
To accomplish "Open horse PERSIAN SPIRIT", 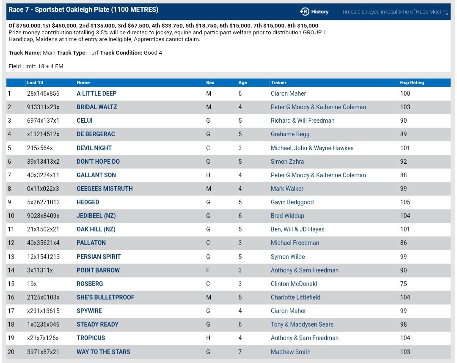I will coord(99,257).
